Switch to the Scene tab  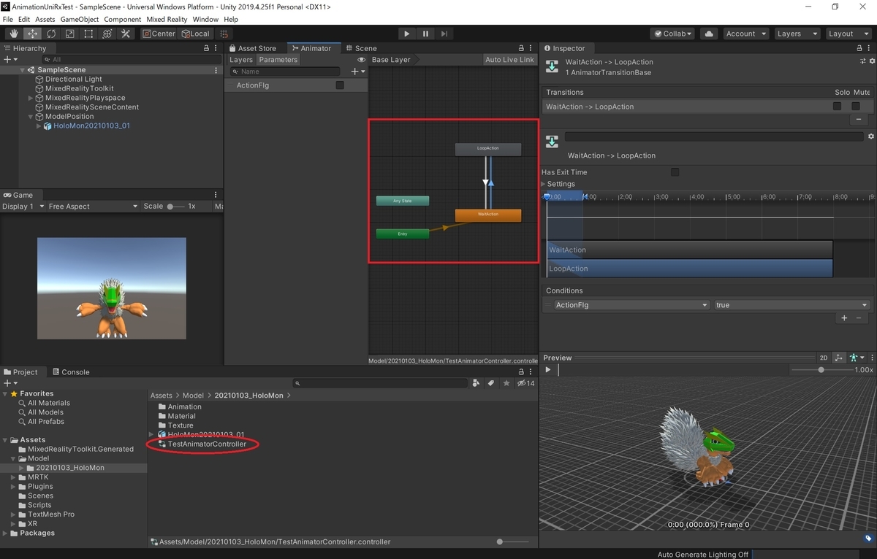coord(361,48)
